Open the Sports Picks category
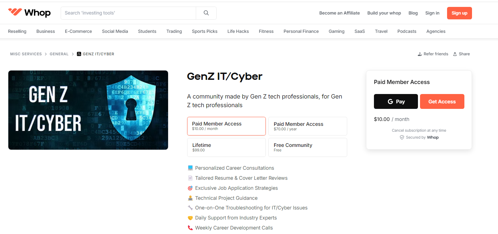 coord(205,31)
